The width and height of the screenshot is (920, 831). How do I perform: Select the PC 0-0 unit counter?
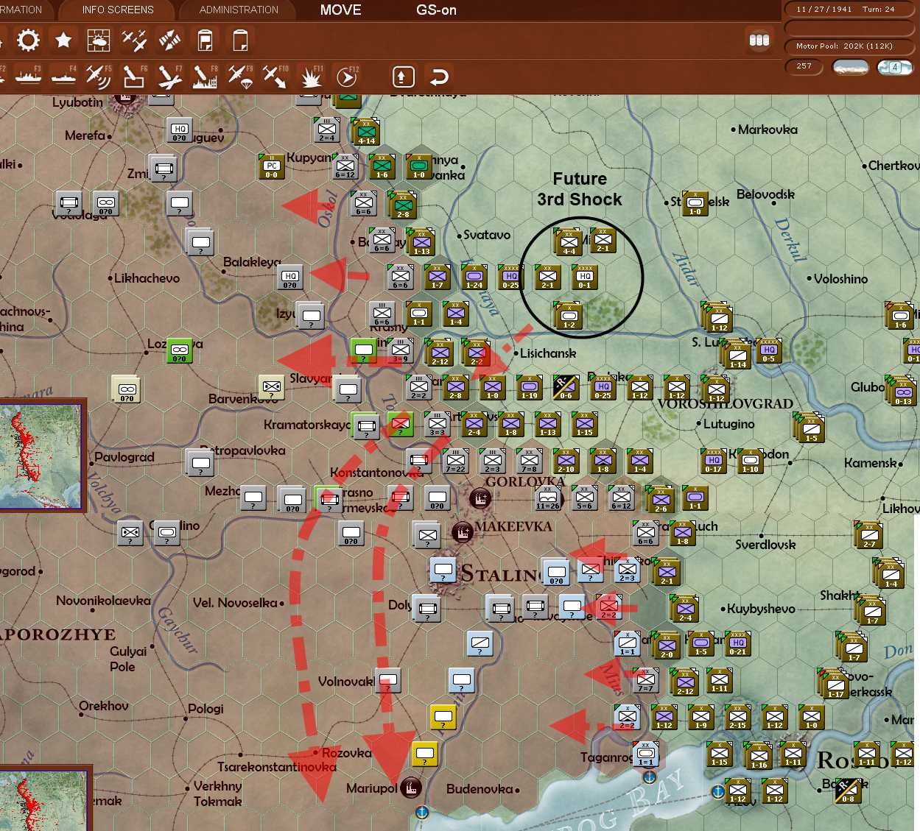(272, 166)
